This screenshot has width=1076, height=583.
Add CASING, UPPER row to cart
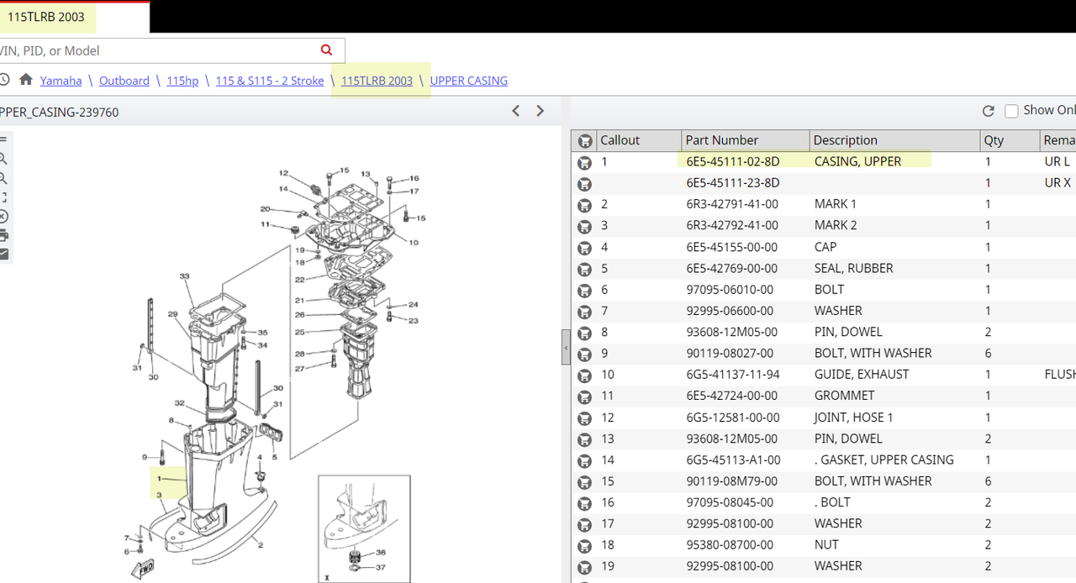click(x=584, y=162)
